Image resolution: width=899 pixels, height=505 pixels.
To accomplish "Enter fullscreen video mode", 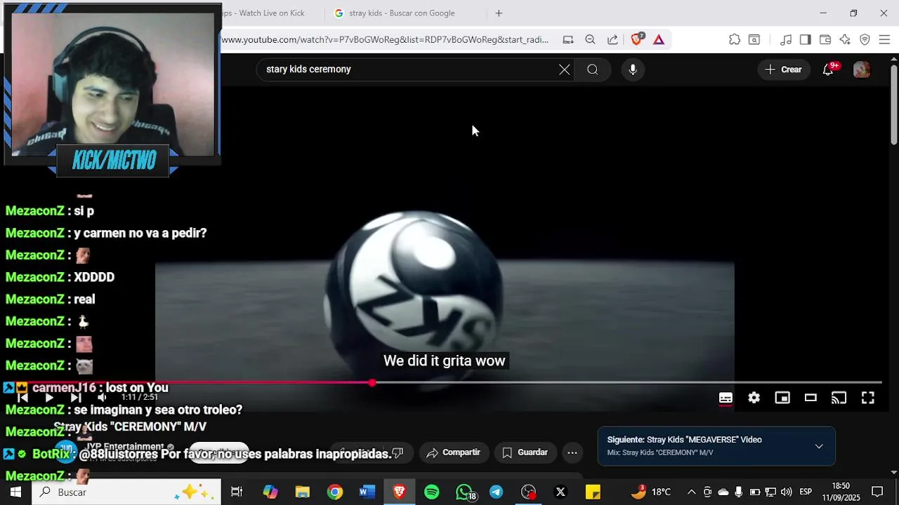I will coord(868,398).
